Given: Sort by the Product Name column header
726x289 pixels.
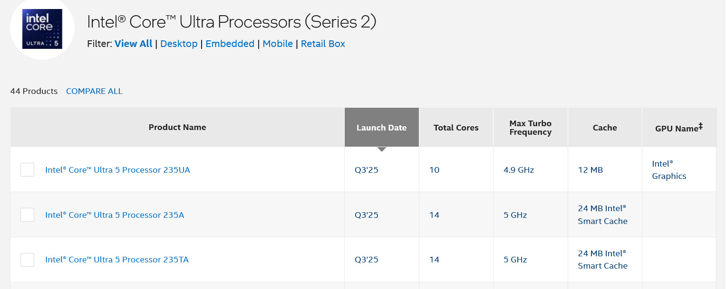Looking at the screenshot, I should (177, 127).
